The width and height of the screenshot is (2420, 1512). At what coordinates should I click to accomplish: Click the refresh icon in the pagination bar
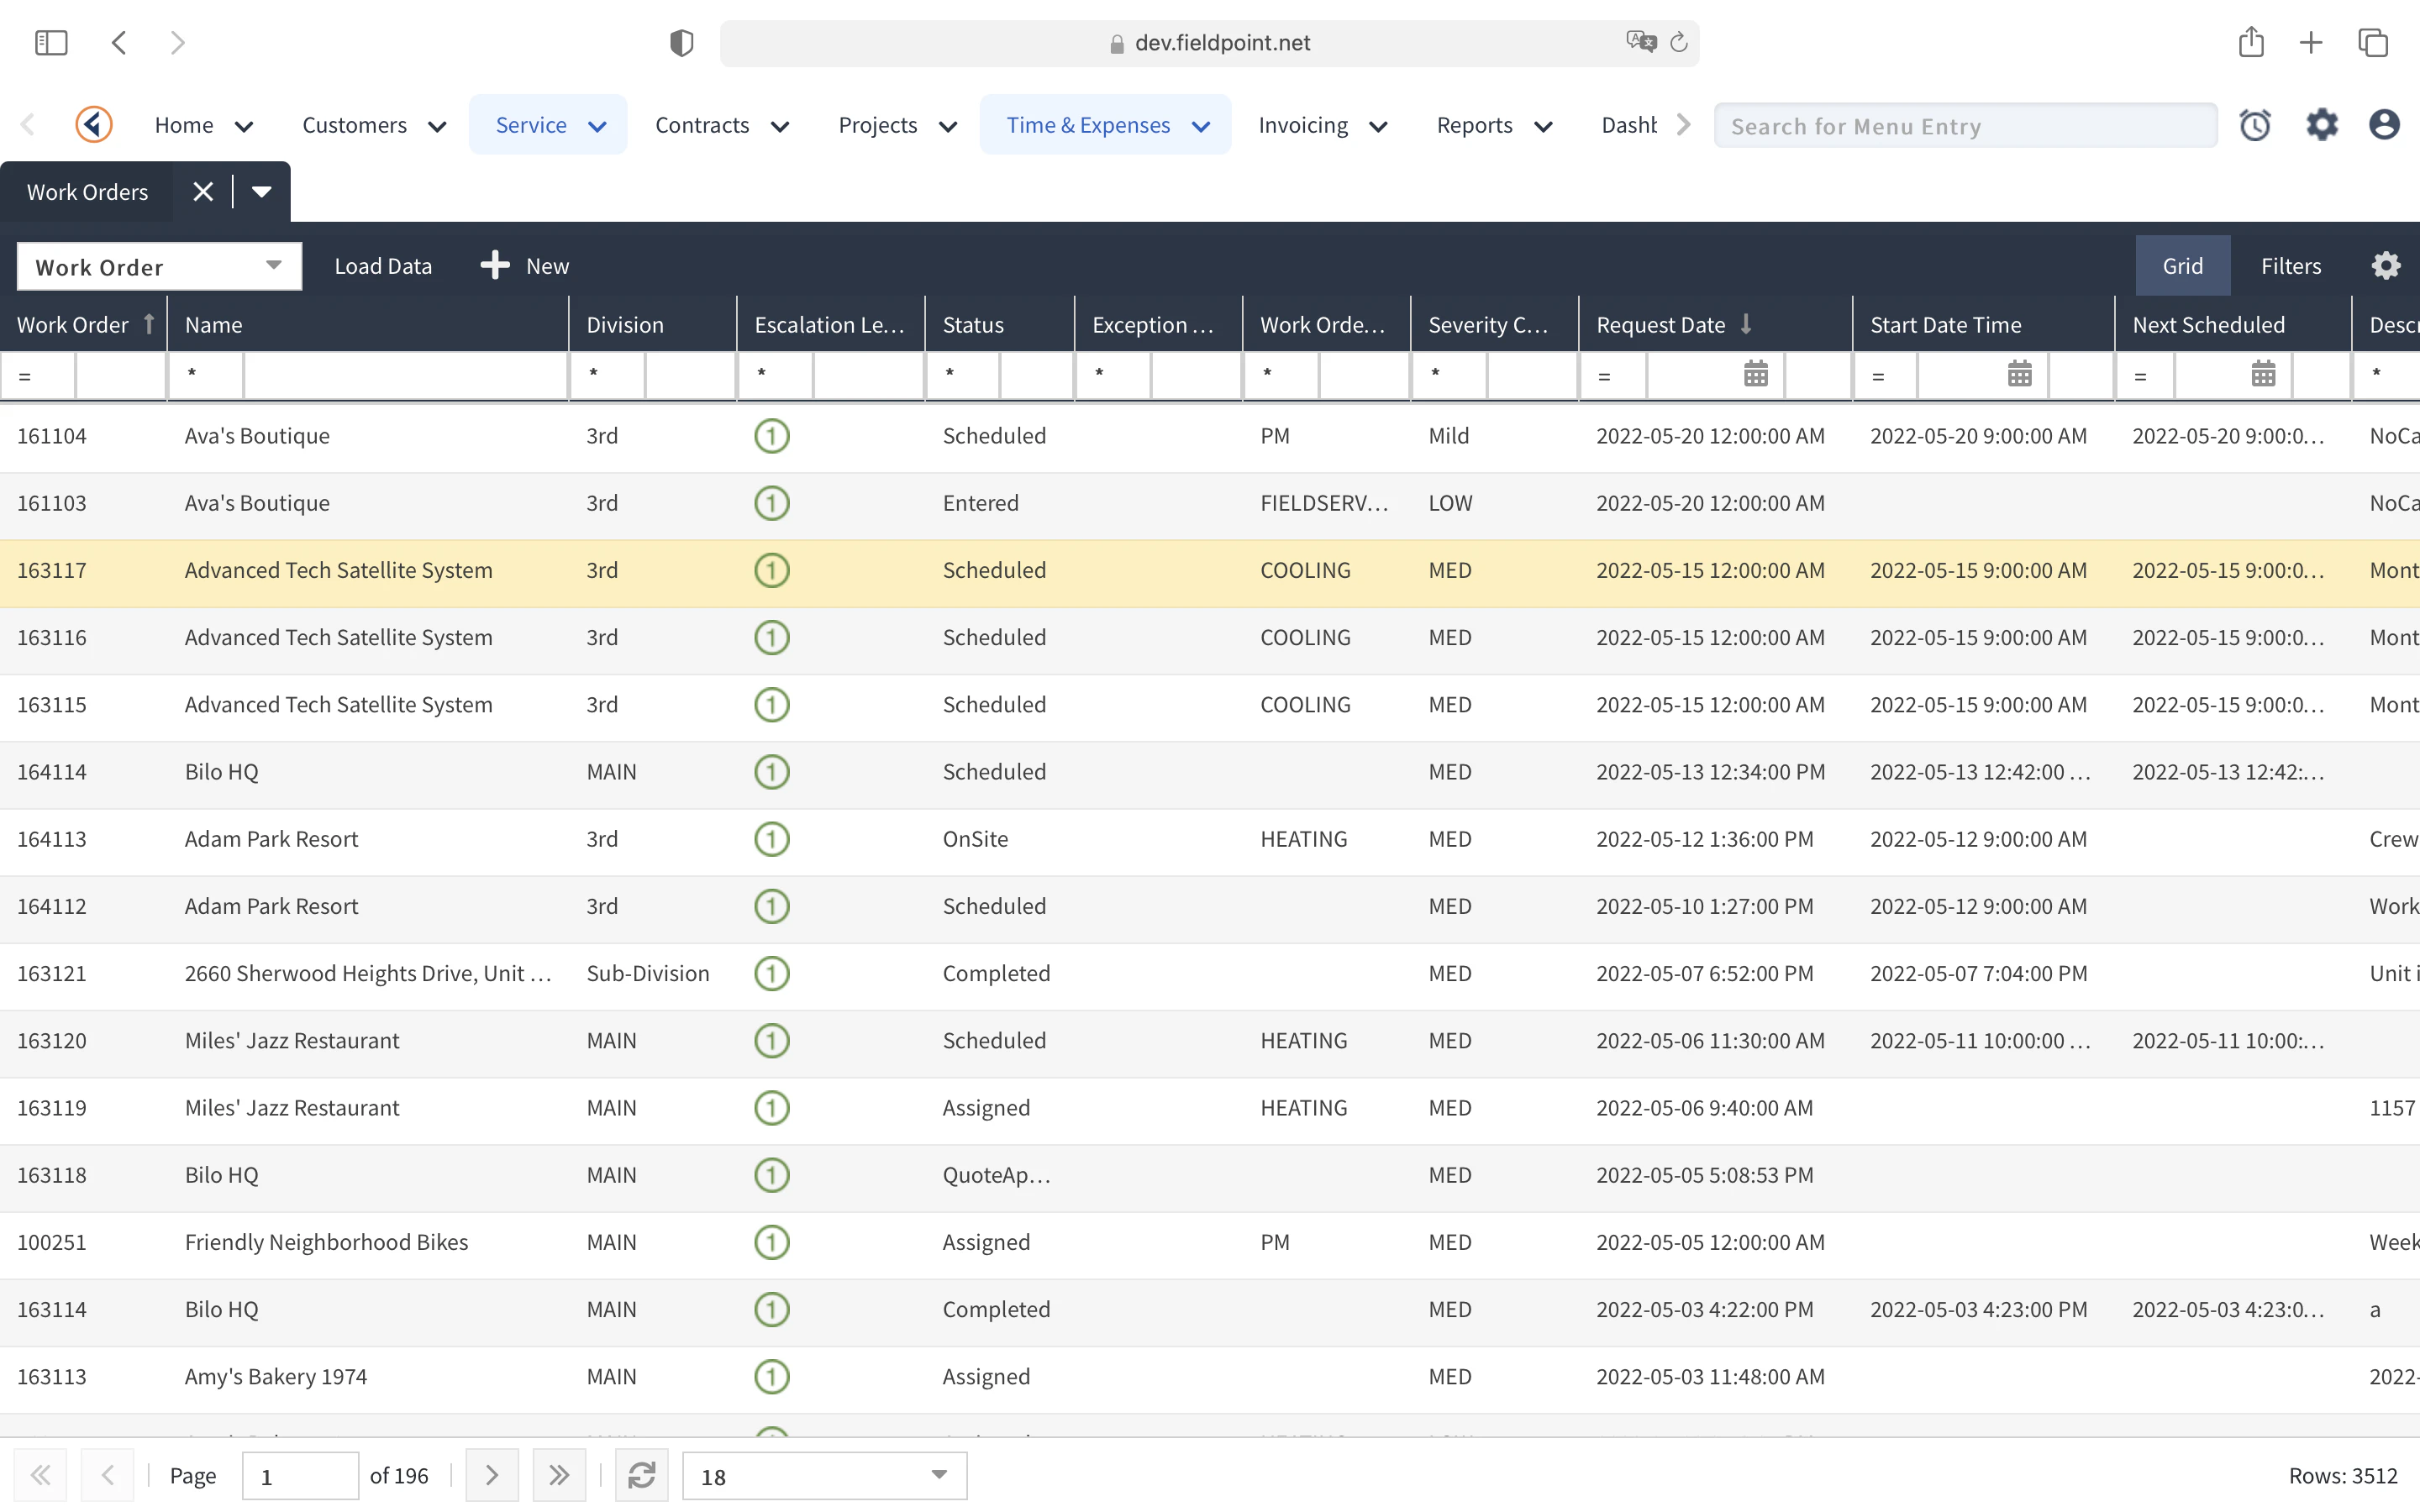(x=643, y=1475)
